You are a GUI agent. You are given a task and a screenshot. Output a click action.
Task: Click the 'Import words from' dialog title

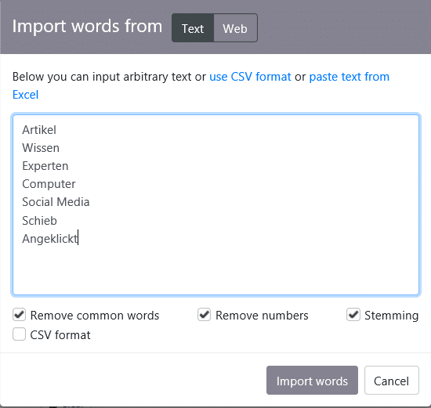(x=87, y=27)
